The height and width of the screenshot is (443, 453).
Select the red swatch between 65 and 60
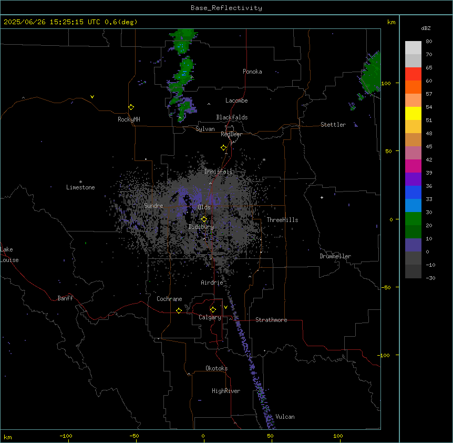(413, 74)
